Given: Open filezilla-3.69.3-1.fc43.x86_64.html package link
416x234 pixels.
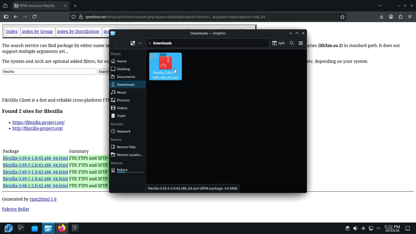Looking at the screenshot, I should 35,172.
